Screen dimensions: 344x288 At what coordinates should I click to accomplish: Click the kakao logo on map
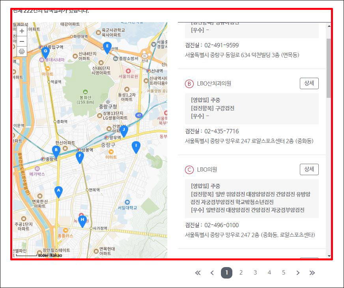coord(56,255)
